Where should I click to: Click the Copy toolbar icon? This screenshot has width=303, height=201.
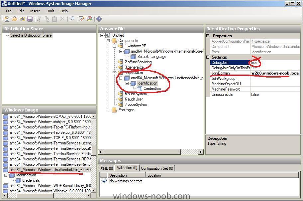[47, 19]
